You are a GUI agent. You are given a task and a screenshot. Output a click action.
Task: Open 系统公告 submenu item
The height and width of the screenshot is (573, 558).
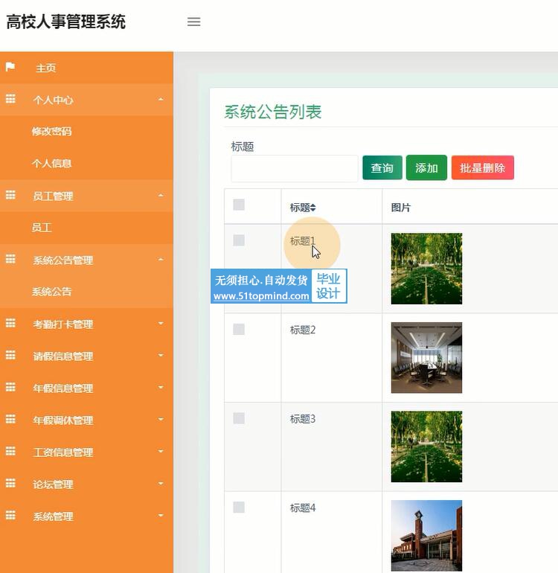pos(51,292)
